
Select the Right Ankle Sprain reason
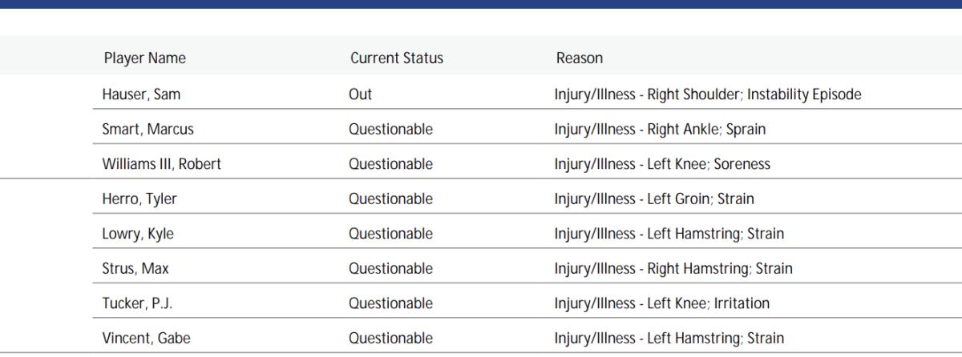[x=664, y=129]
